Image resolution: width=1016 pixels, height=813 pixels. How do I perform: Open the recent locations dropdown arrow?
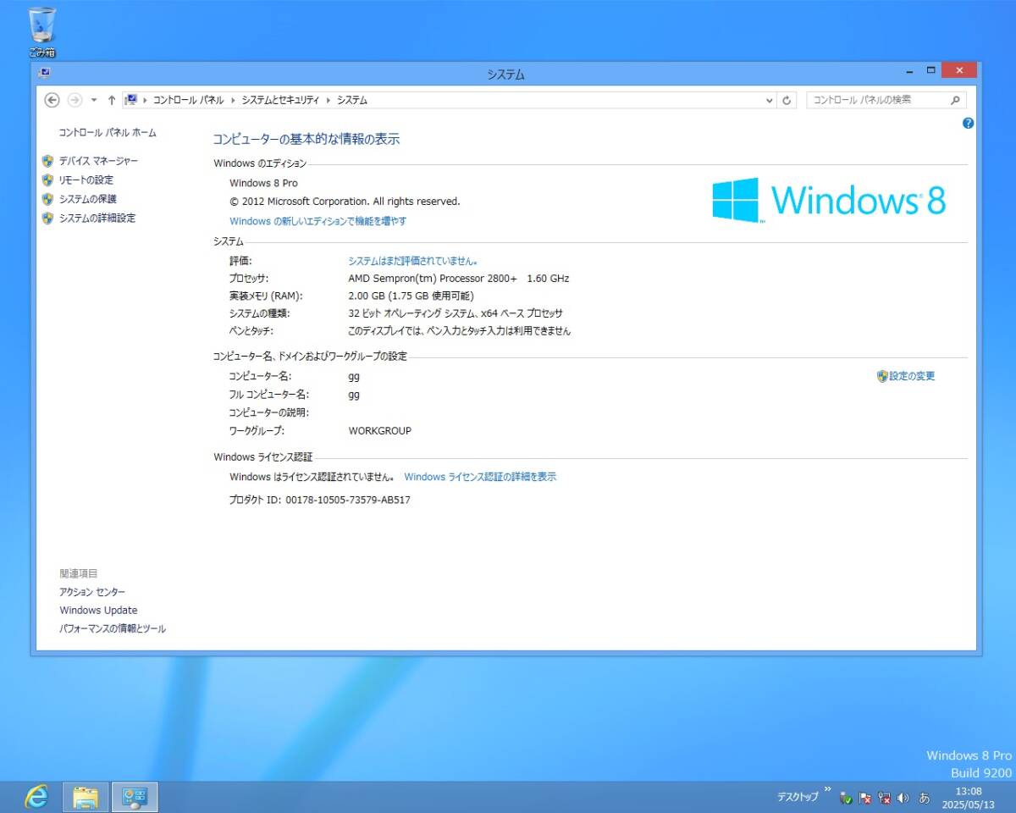click(x=94, y=100)
